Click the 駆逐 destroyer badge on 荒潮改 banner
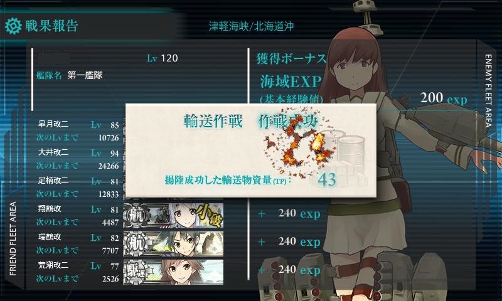This screenshot has height=301, width=502. 136,272
